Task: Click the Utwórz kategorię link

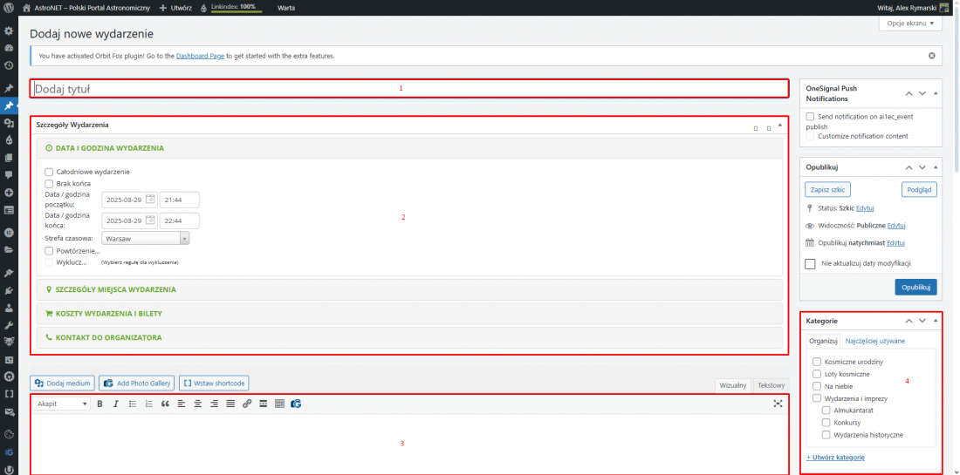Action: point(835,458)
